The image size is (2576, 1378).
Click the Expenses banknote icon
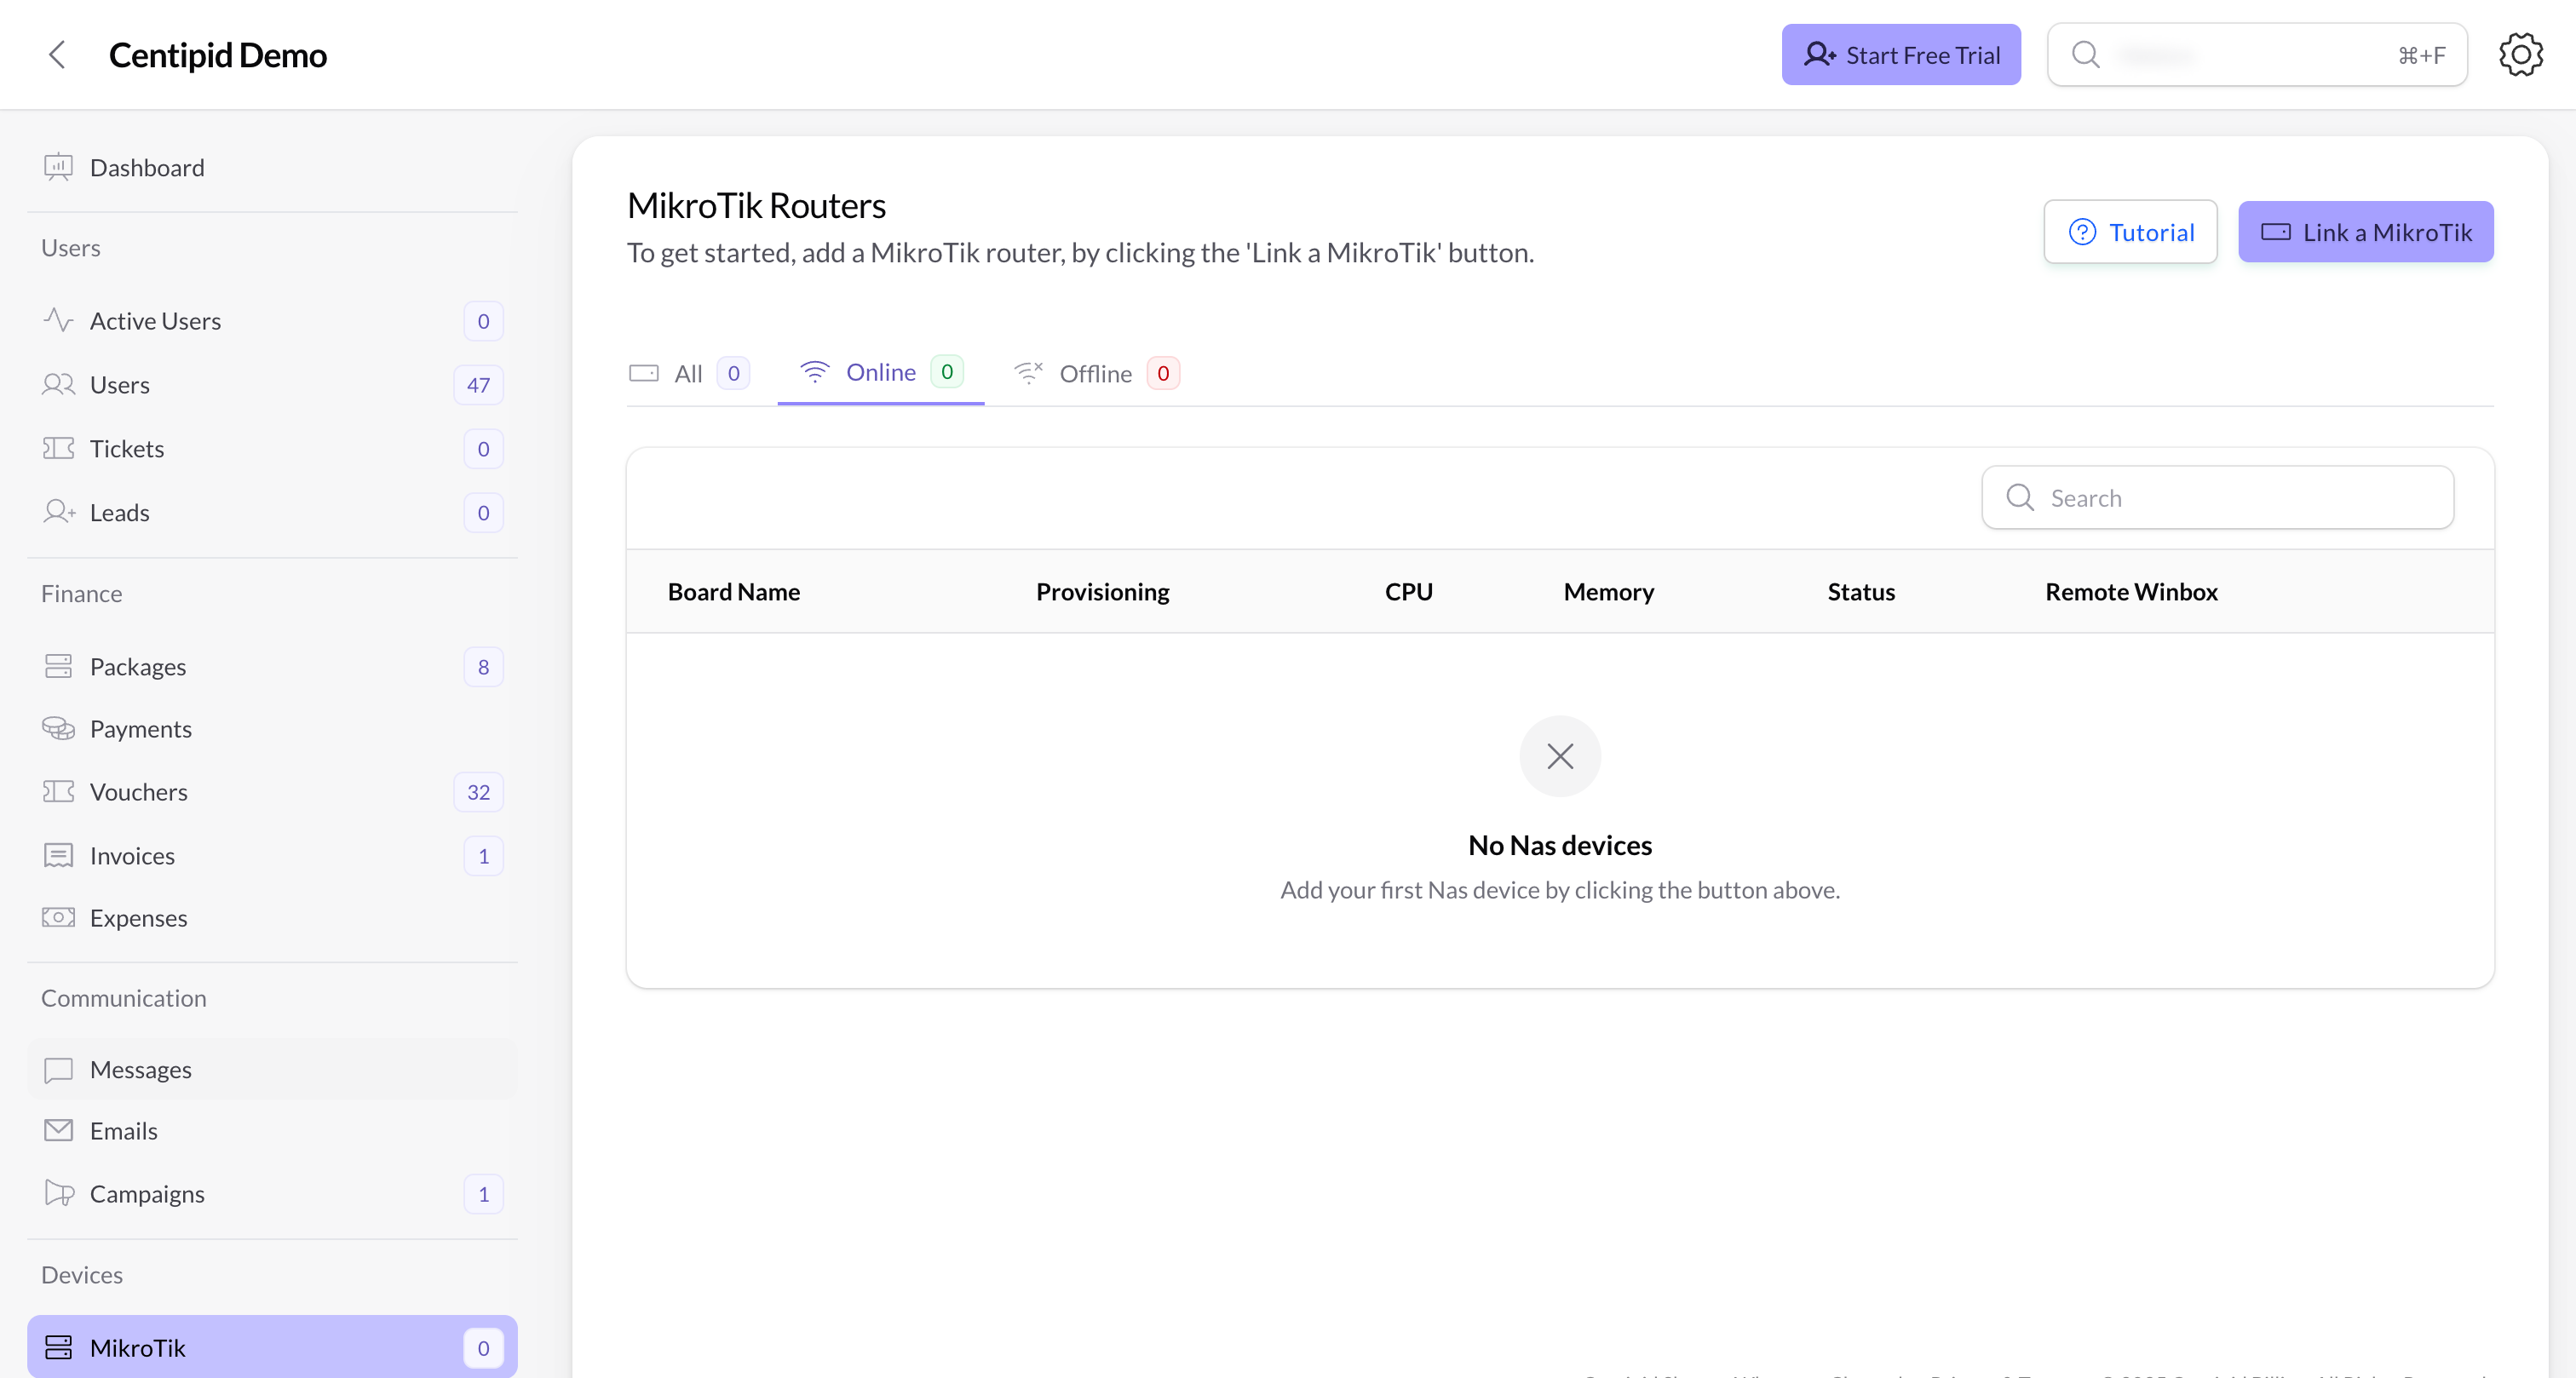58,918
